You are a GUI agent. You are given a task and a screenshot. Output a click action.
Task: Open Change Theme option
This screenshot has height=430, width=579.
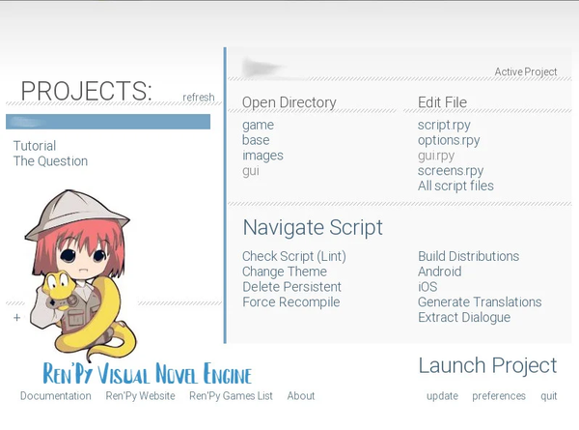pos(285,272)
